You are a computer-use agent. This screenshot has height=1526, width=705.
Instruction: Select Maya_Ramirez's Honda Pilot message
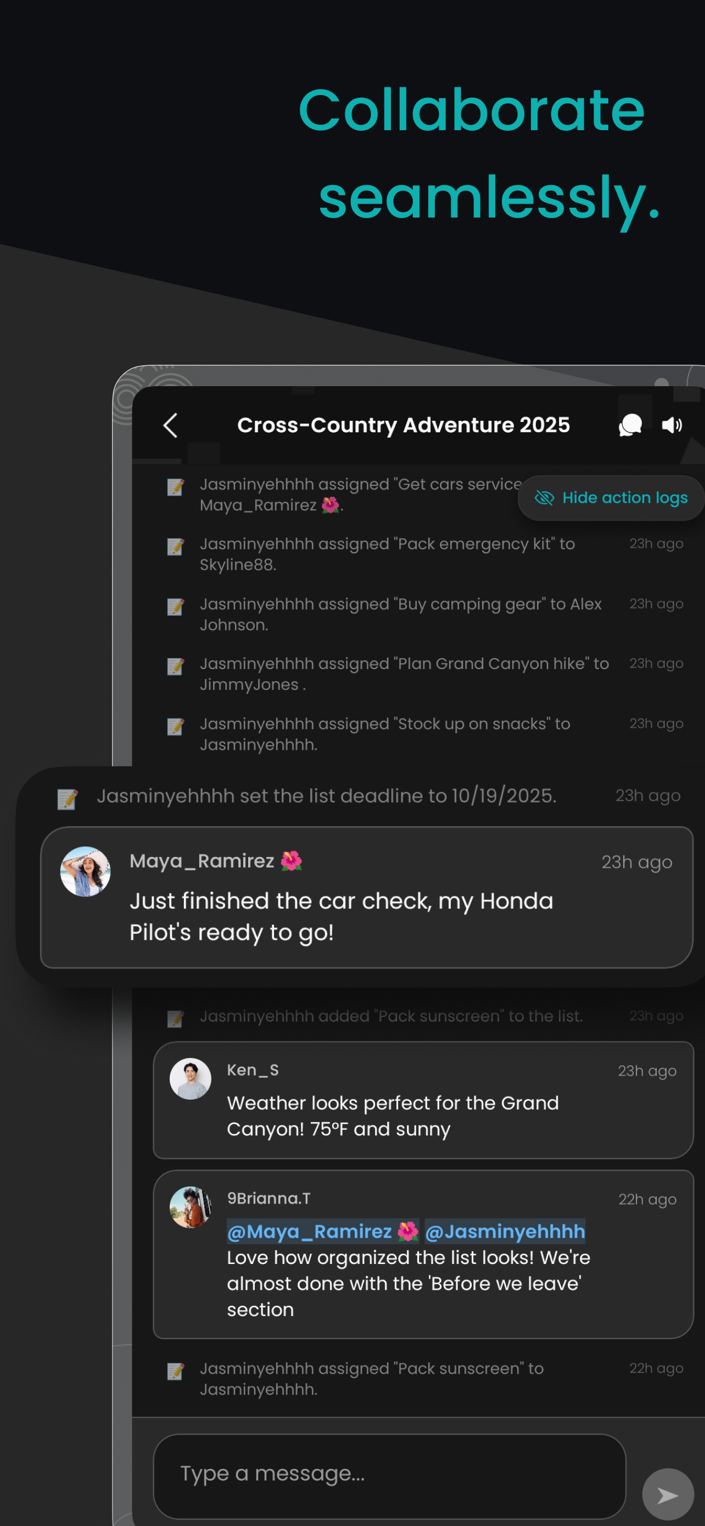click(341, 916)
